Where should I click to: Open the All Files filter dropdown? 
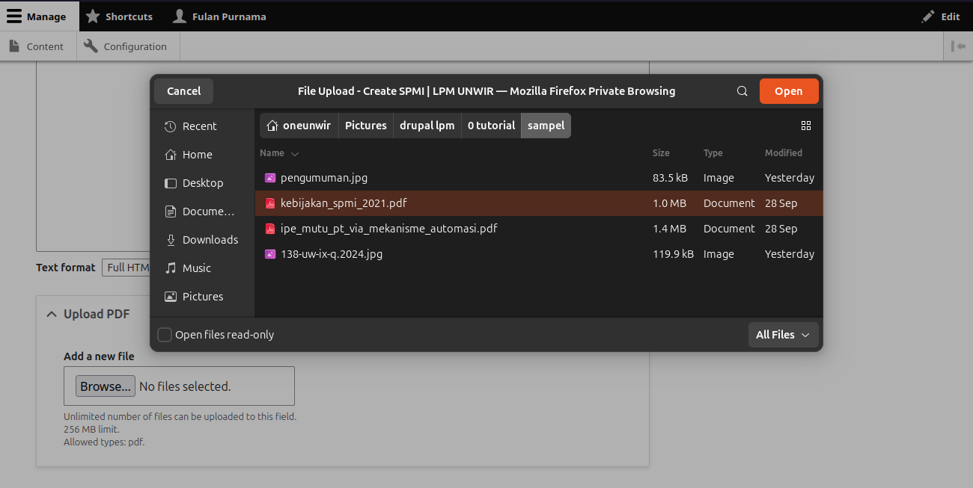point(783,335)
